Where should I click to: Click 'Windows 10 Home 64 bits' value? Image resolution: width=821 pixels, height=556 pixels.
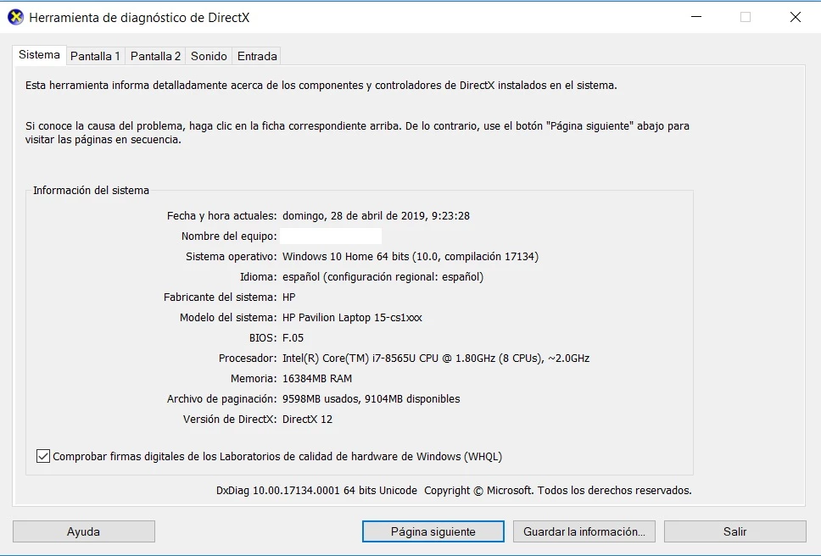coord(345,256)
